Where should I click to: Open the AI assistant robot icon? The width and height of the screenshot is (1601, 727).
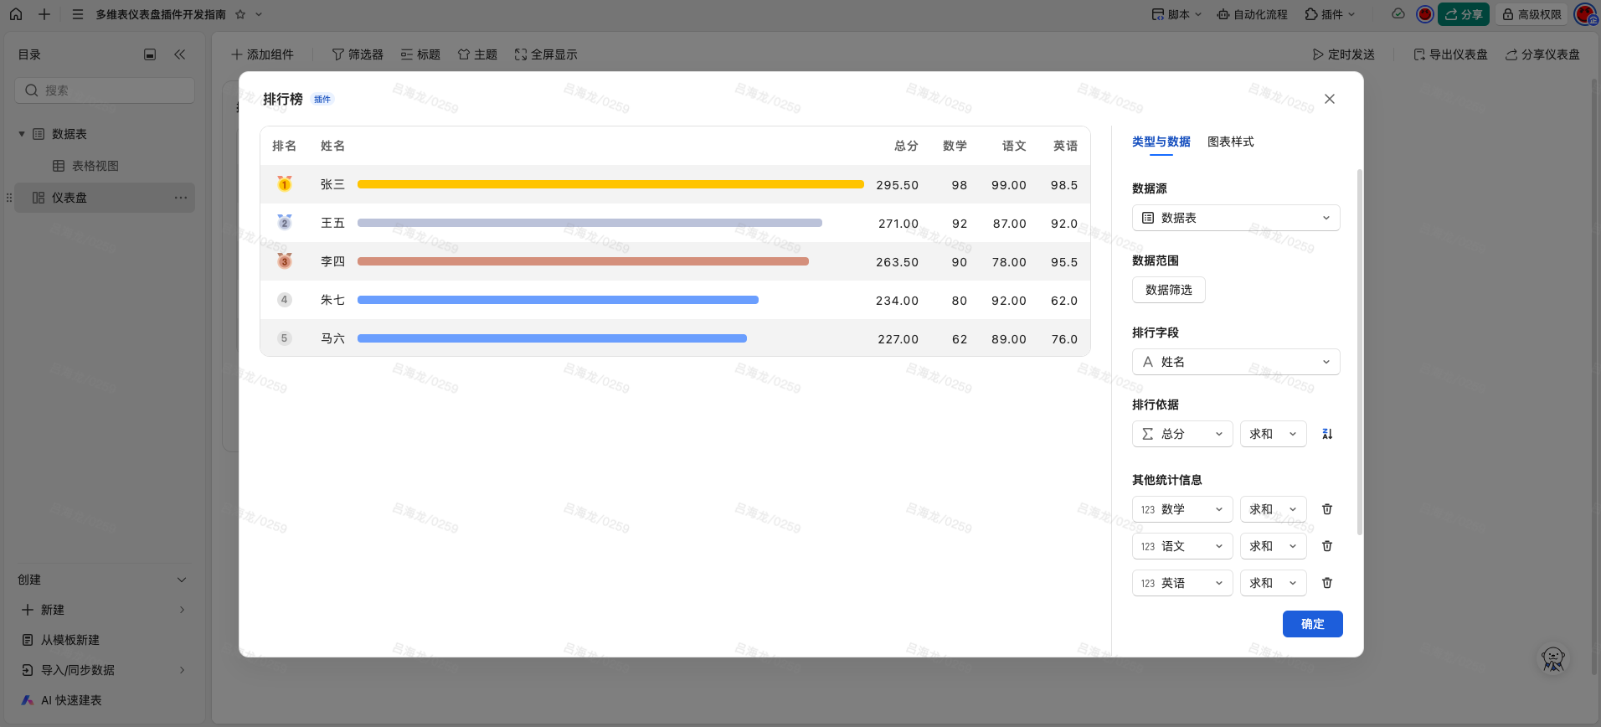click(1553, 659)
